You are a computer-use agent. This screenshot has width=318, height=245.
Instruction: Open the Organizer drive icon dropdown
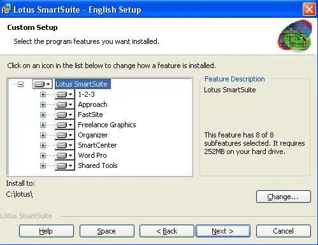coord(65,135)
